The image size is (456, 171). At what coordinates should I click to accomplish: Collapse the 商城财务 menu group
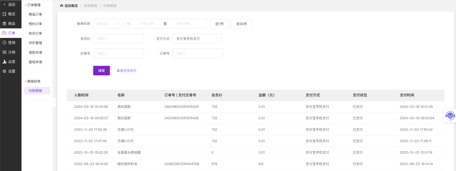click(25, 81)
